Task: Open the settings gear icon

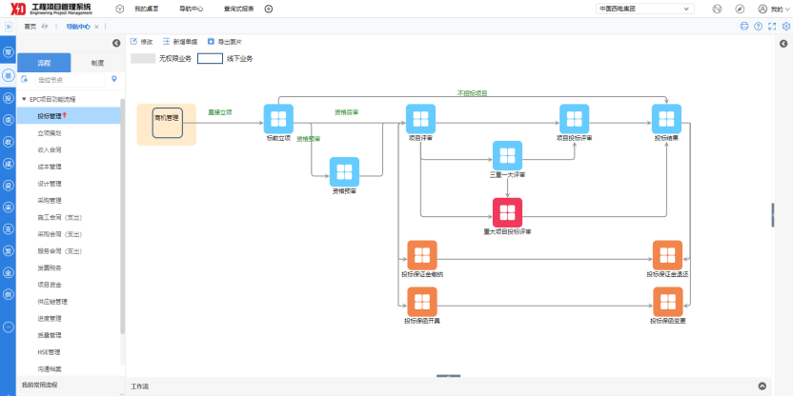Action: [785, 26]
